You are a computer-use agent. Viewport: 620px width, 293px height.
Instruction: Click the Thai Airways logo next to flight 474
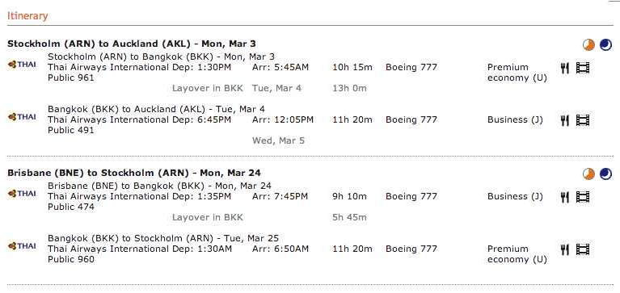coord(22,194)
